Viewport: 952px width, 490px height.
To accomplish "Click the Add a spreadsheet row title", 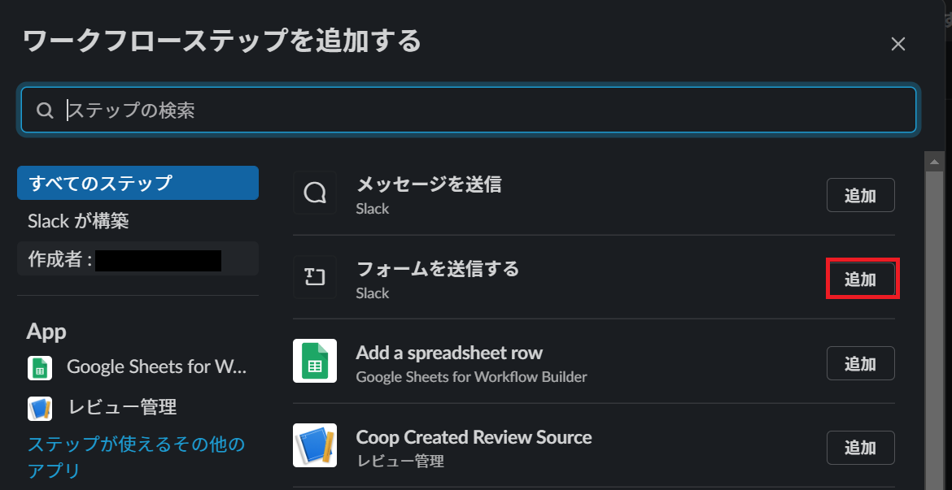I will point(449,353).
